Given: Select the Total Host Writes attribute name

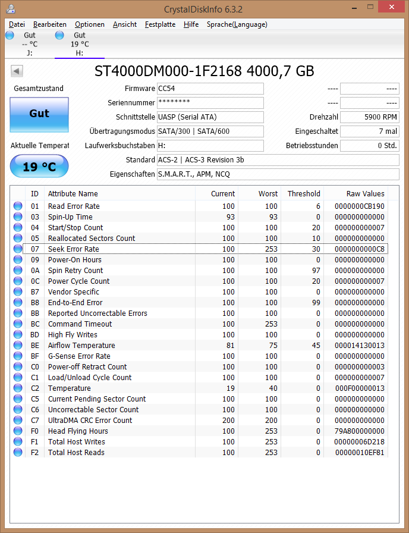Looking at the screenshot, I should click(77, 441).
